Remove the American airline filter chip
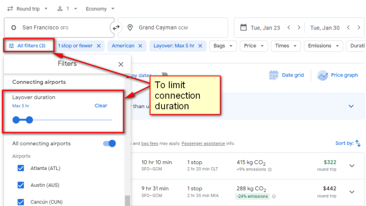 (140, 46)
